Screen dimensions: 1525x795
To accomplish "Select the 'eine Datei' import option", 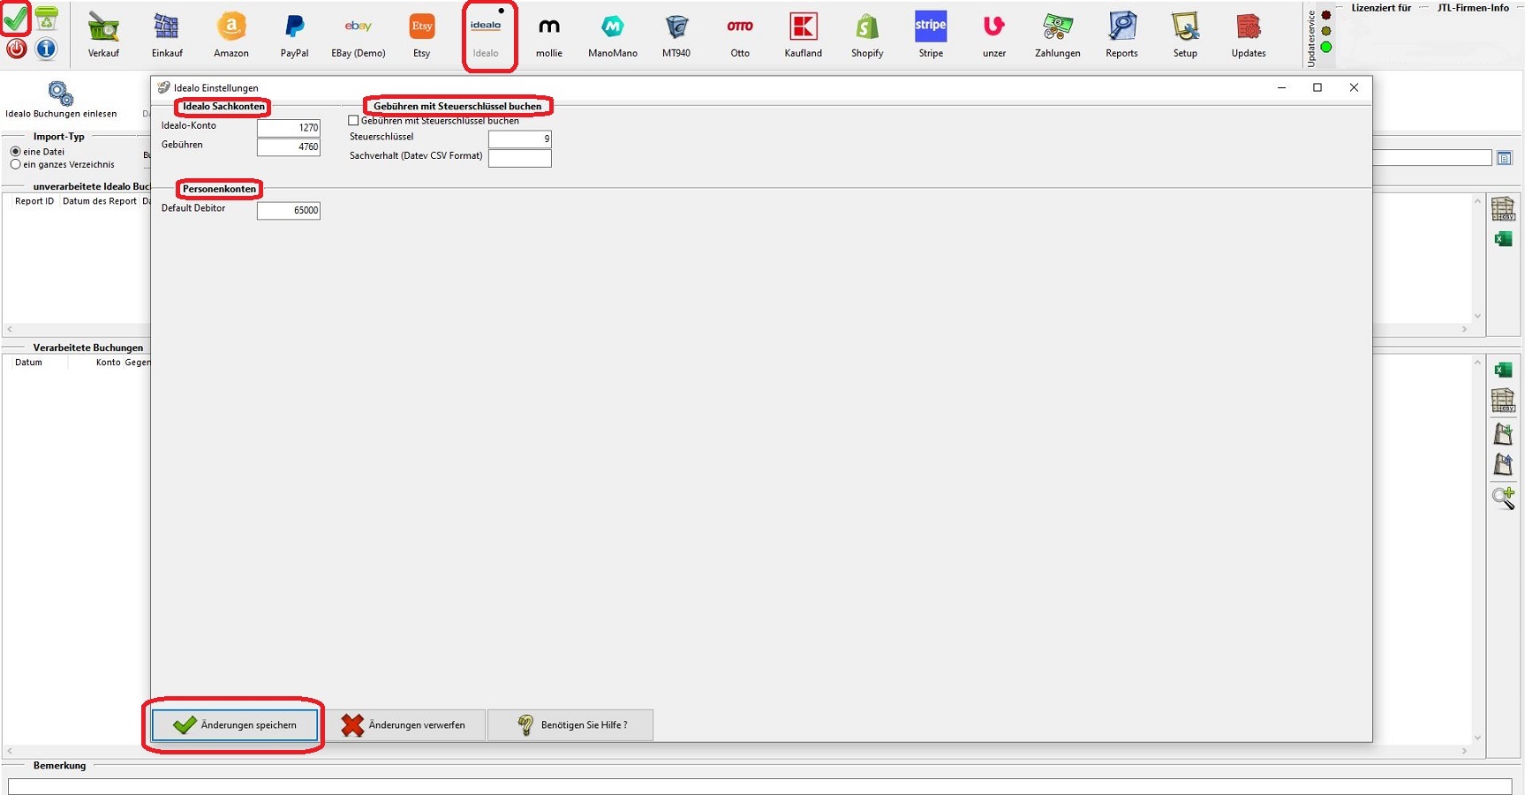I will pyautogui.click(x=16, y=152).
